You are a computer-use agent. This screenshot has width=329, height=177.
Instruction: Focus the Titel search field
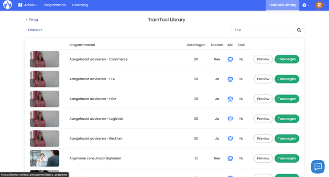click(263, 30)
